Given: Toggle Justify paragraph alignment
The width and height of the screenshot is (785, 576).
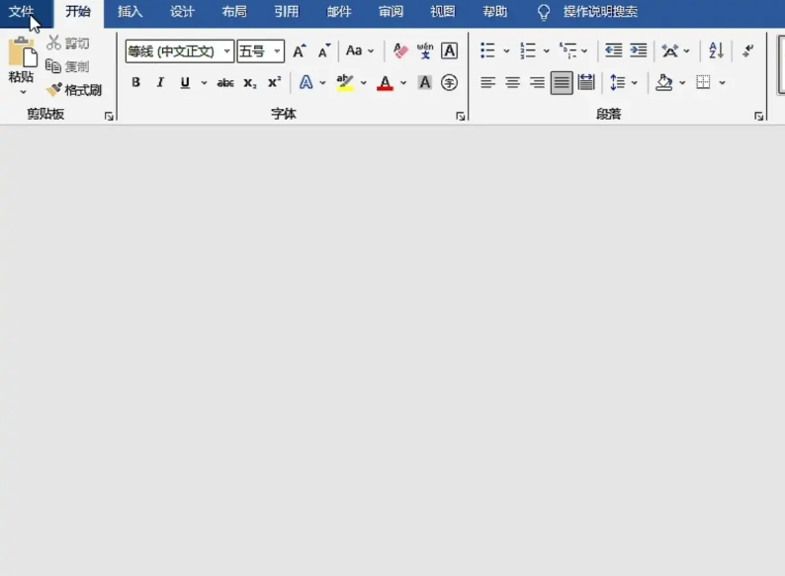Looking at the screenshot, I should (562, 83).
